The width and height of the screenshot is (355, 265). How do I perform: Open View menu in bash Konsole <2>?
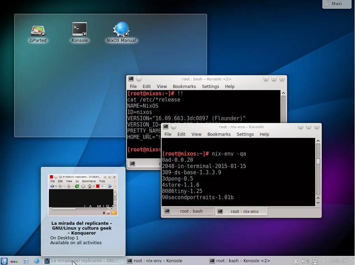162,86
